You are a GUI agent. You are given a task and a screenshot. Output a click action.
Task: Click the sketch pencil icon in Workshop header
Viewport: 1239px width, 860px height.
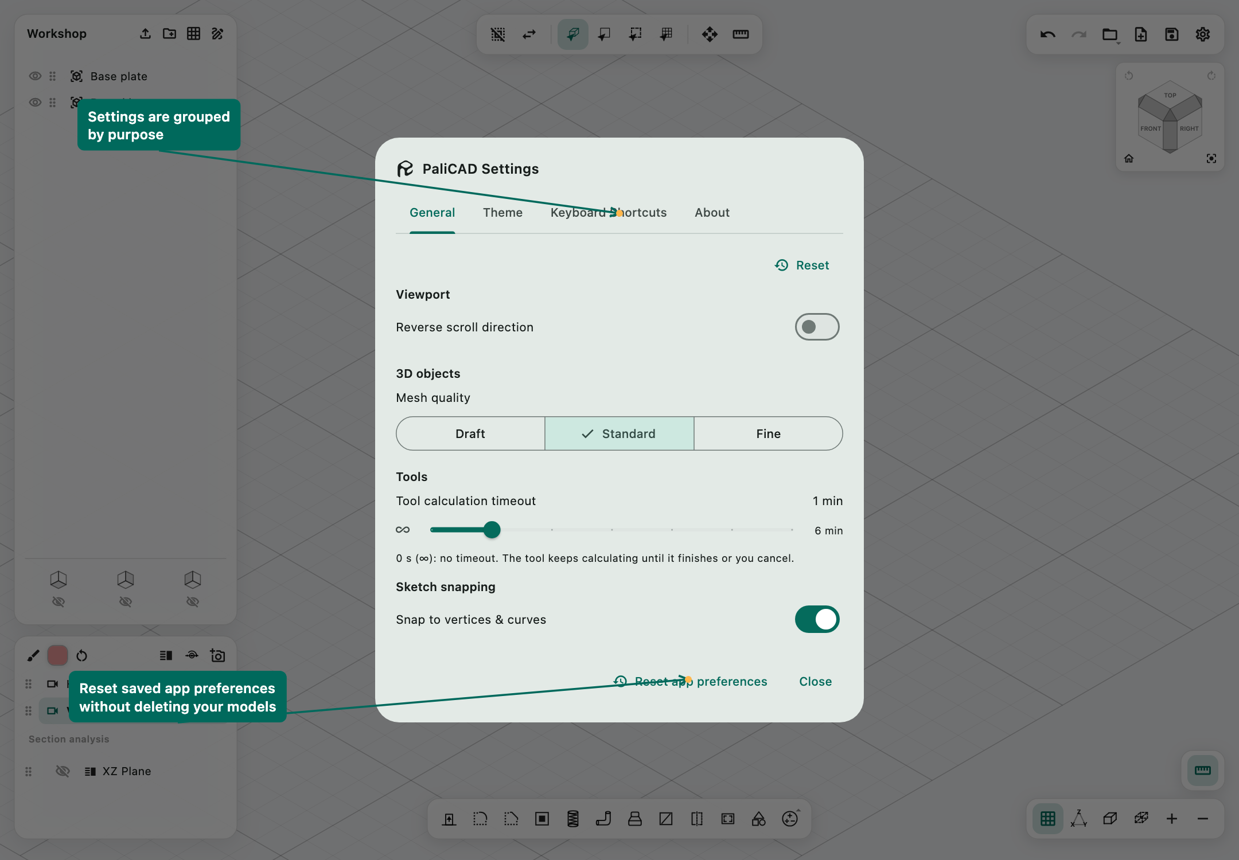click(x=217, y=34)
